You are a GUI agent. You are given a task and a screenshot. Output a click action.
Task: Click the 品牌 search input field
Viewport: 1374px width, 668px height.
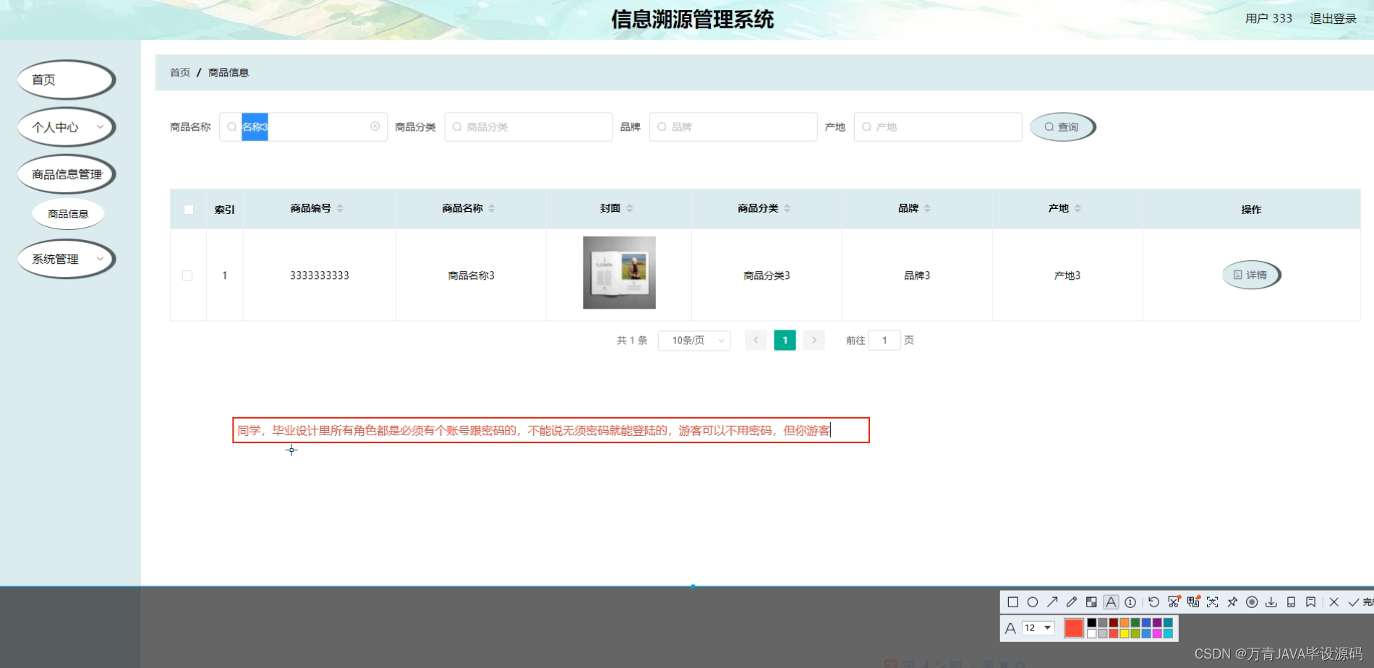point(733,127)
